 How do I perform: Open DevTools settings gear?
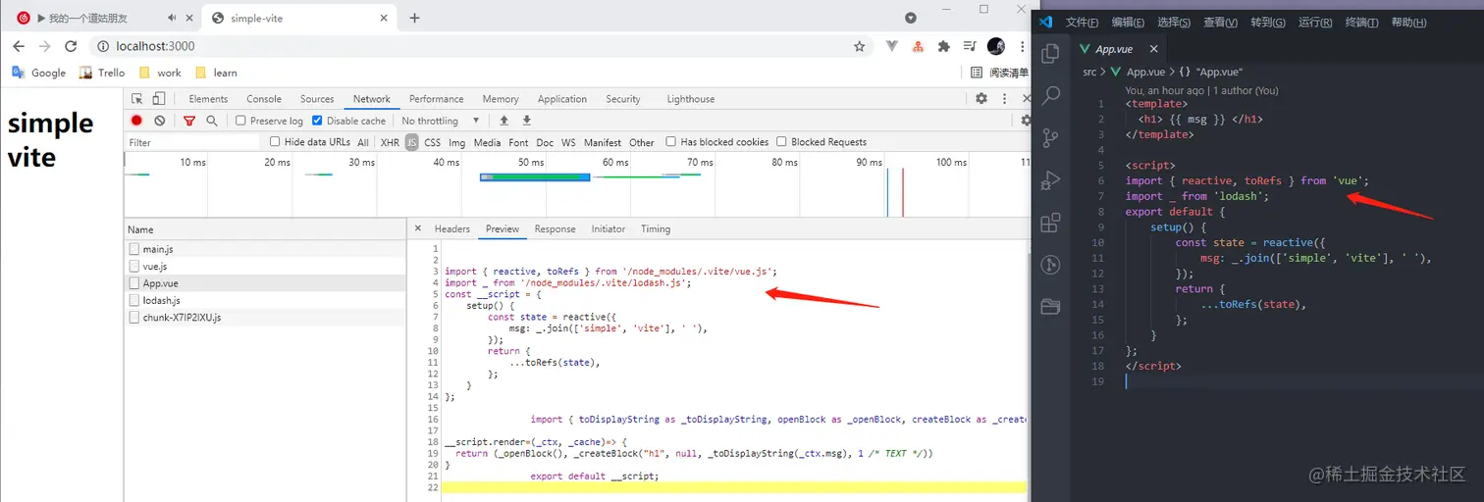pyautogui.click(x=981, y=98)
